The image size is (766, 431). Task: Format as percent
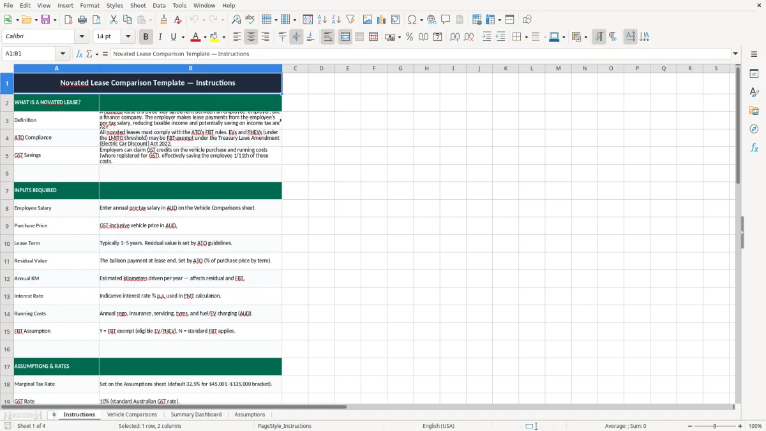coord(409,37)
